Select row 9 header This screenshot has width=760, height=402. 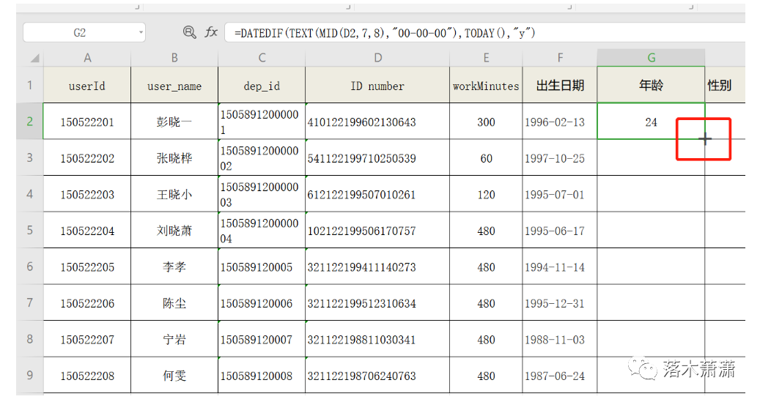(29, 376)
